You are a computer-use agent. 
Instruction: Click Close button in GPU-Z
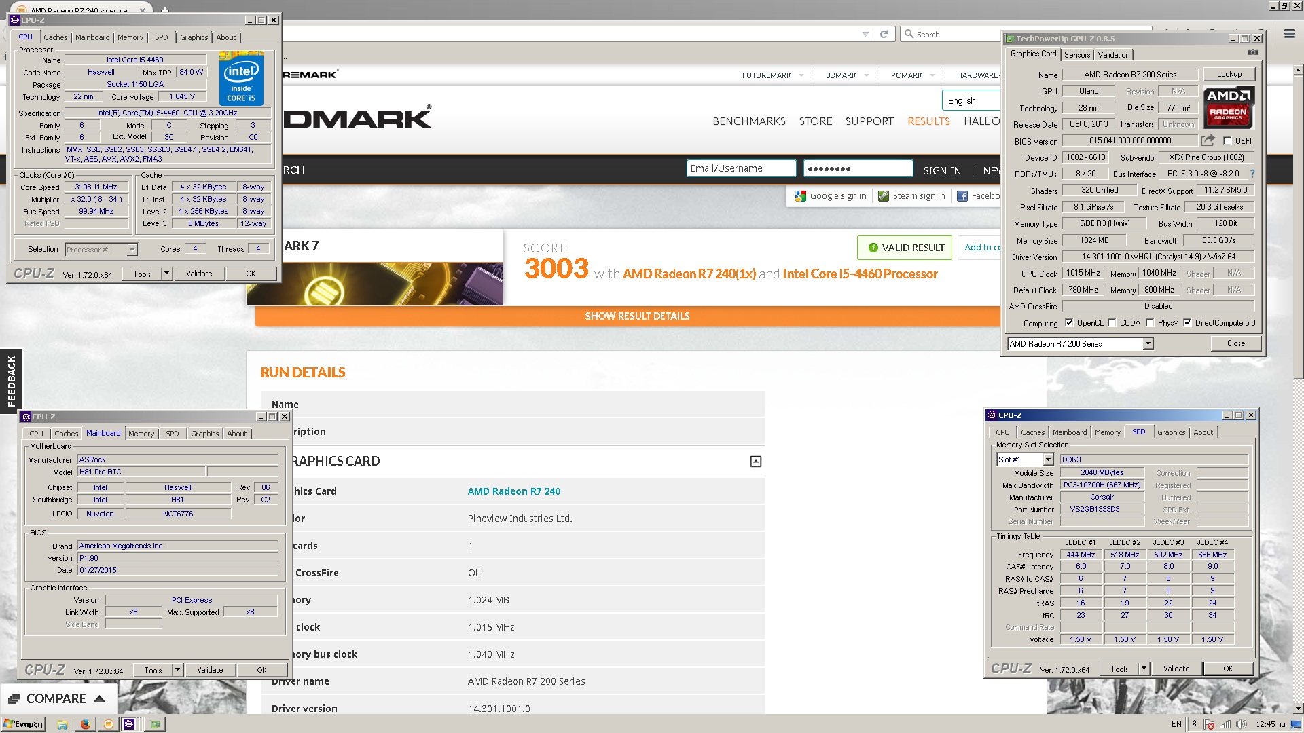coord(1236,343)
